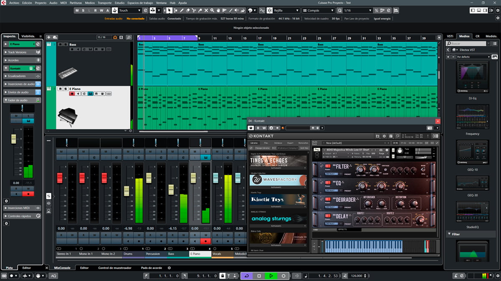Open E Piano edit instrument icon in inspector
Screen dimensions: 501x281
[x=38, y=44]
